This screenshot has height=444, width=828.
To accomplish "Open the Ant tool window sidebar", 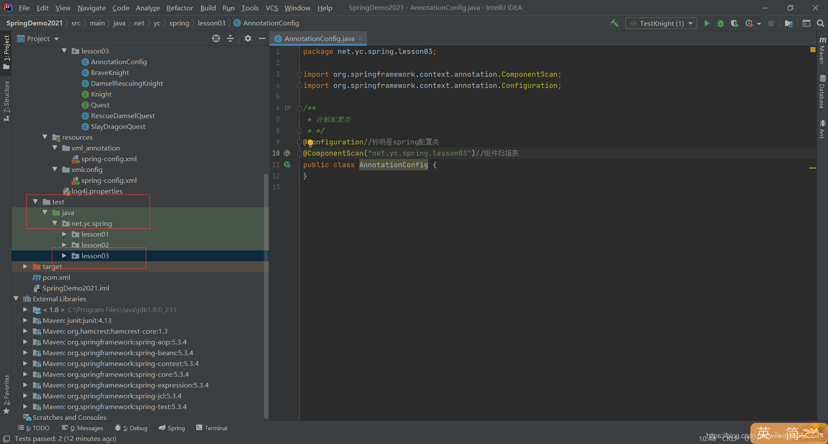I will pyautogui.click(x=822, y=129).
